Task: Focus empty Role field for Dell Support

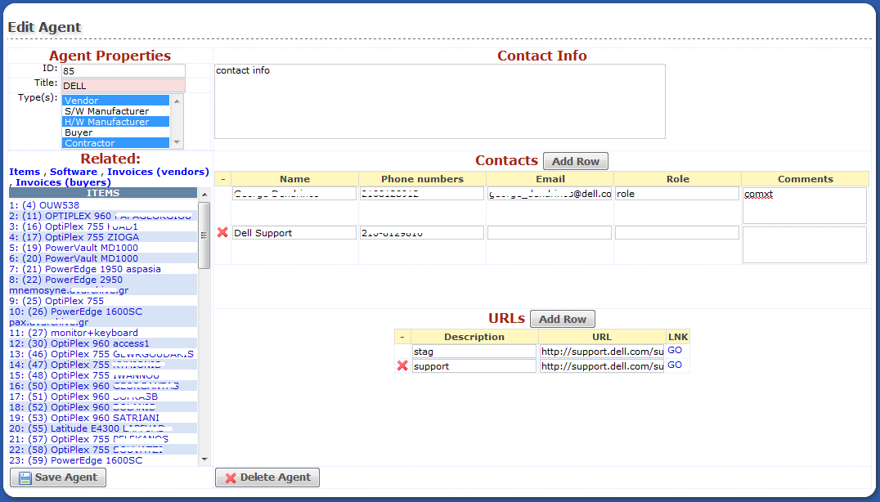Action: pyautogui.click(x=677, y=233)
